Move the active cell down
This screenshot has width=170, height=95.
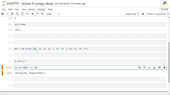[149, 68]
